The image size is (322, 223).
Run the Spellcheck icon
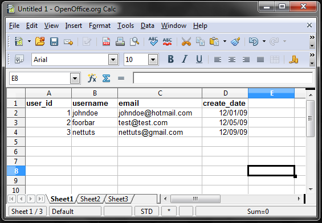(153, 42)
